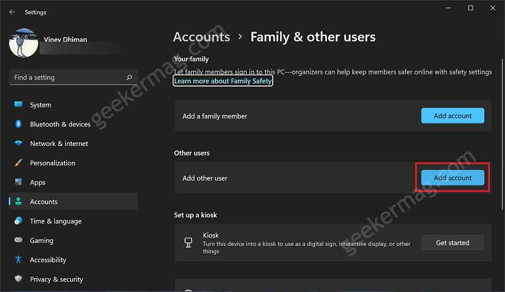Open Learn more about Family Safety link
This screenshot has height=292, width=505.
pos(223,81)
